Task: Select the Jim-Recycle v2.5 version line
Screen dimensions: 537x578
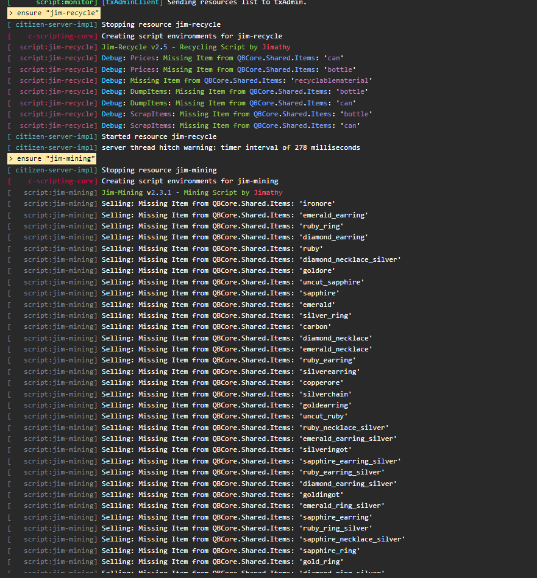Action: coord(196,47)
